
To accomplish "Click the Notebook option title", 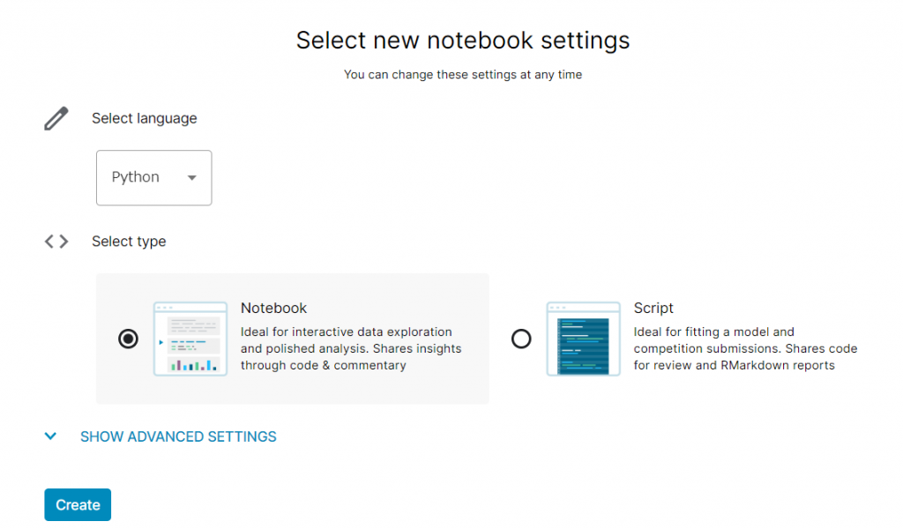I will [x=273, y=308].
